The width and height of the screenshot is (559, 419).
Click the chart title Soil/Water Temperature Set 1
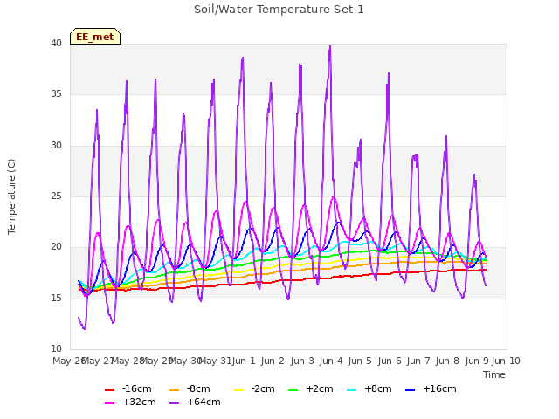coord(279,10)
